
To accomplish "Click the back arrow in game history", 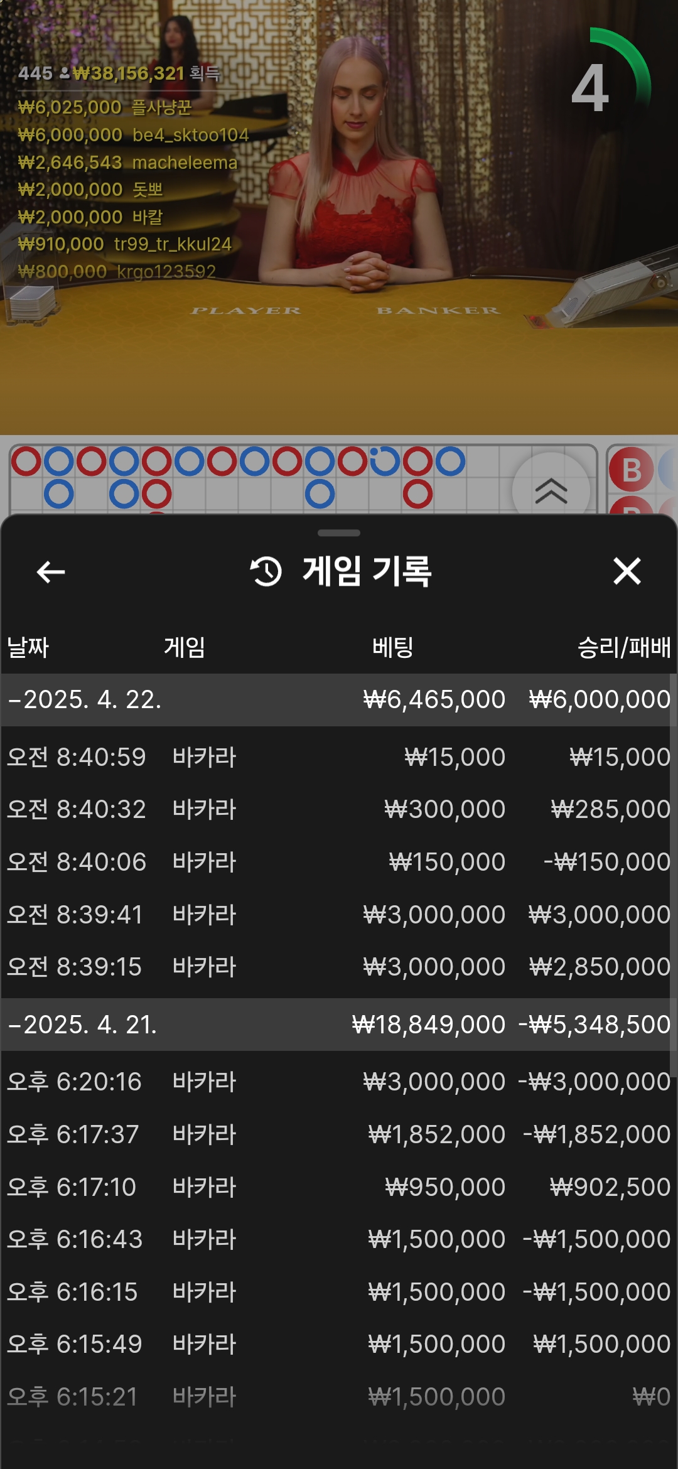I will 51,572.
